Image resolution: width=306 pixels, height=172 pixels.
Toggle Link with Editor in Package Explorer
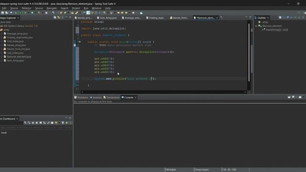(x=58, y=18)
